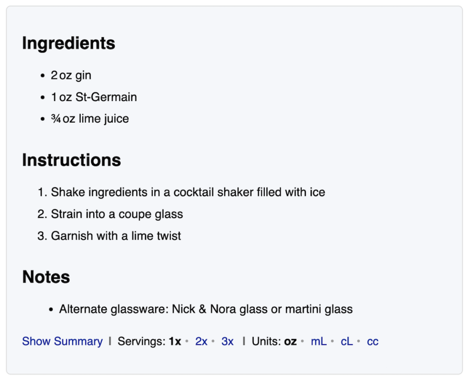Click the Ingredients heading
The height and width of the screenshot is (381, 470).
(68, 43)
